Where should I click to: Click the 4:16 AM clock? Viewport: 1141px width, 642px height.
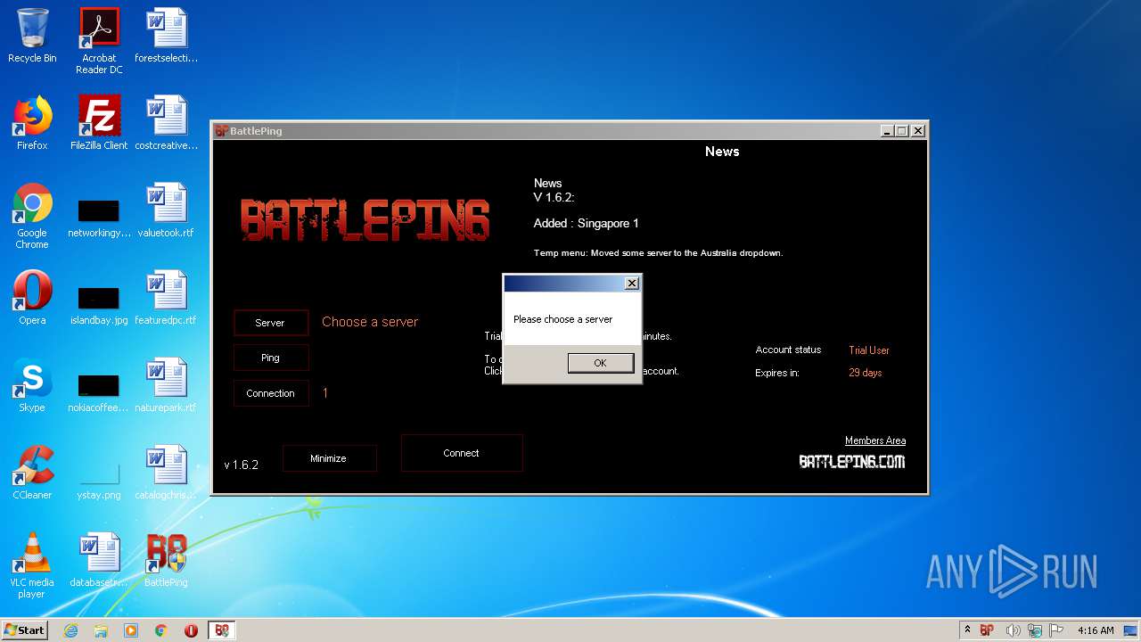(1096, 630)
